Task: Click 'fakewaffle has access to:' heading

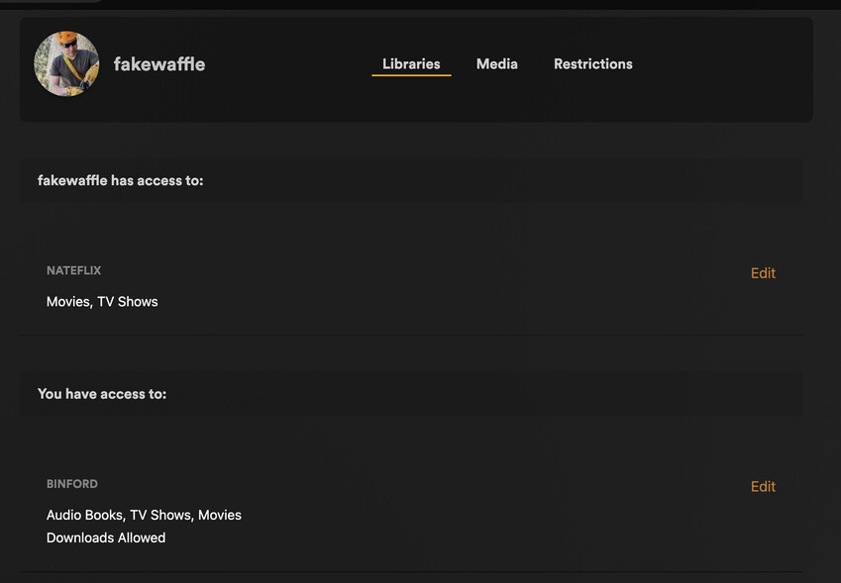Action: coord(121,180)
